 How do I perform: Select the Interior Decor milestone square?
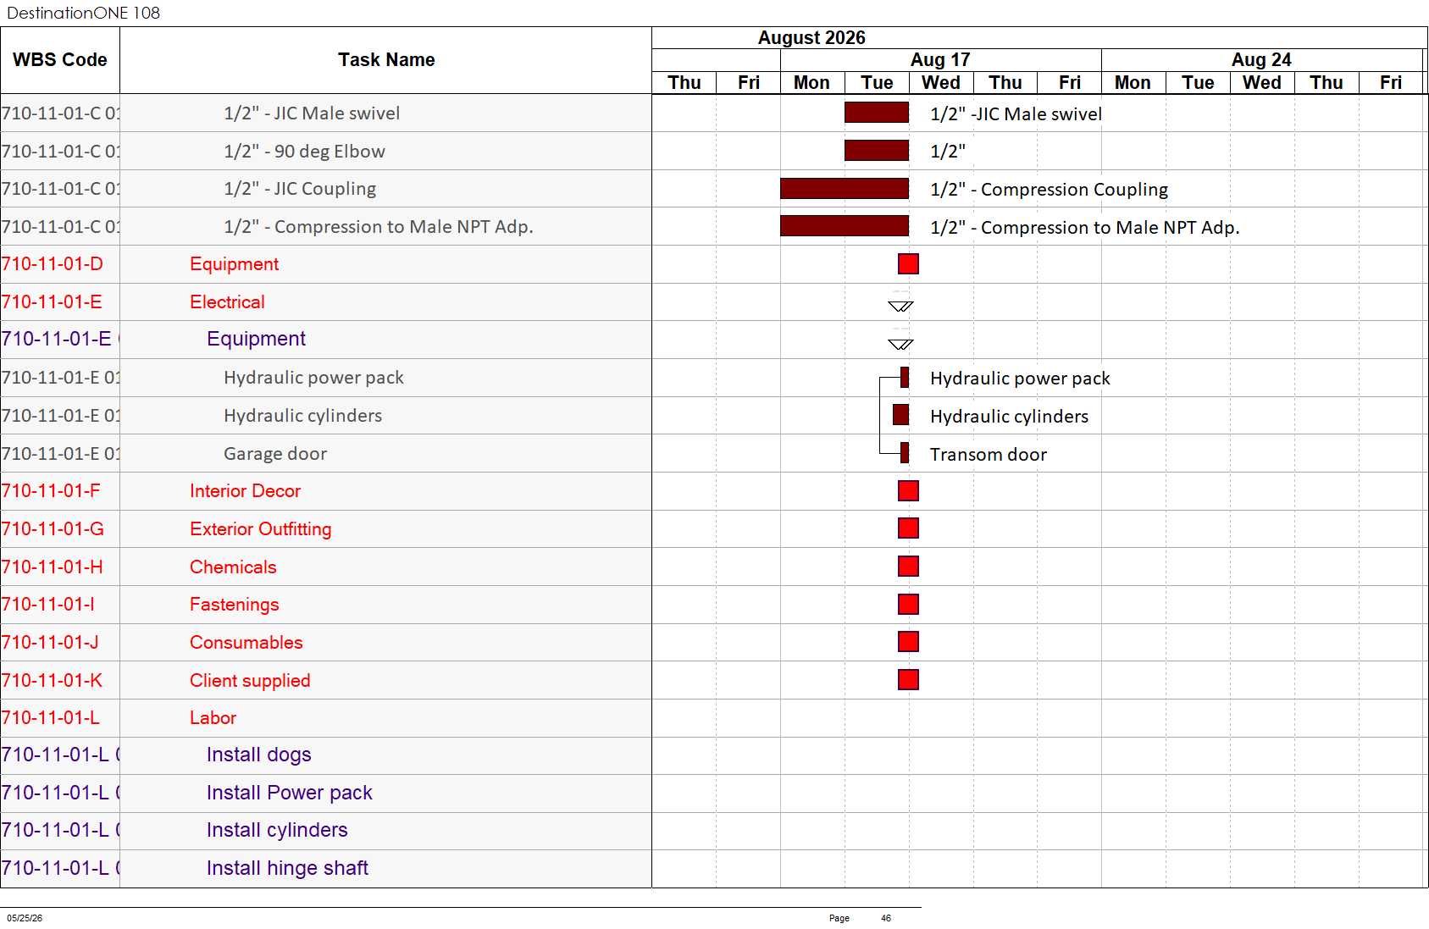point(908,491)
